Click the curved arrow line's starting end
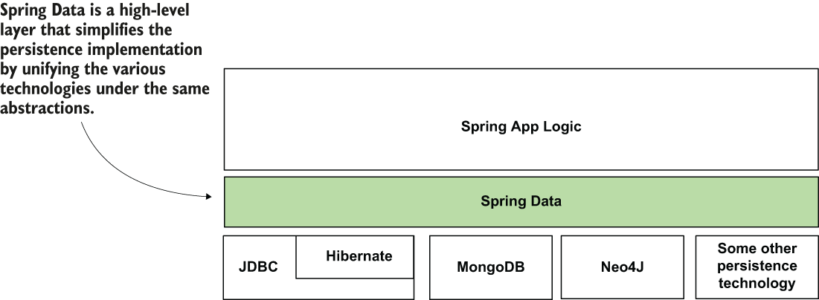819x300 pixels. tap(80, 120)
